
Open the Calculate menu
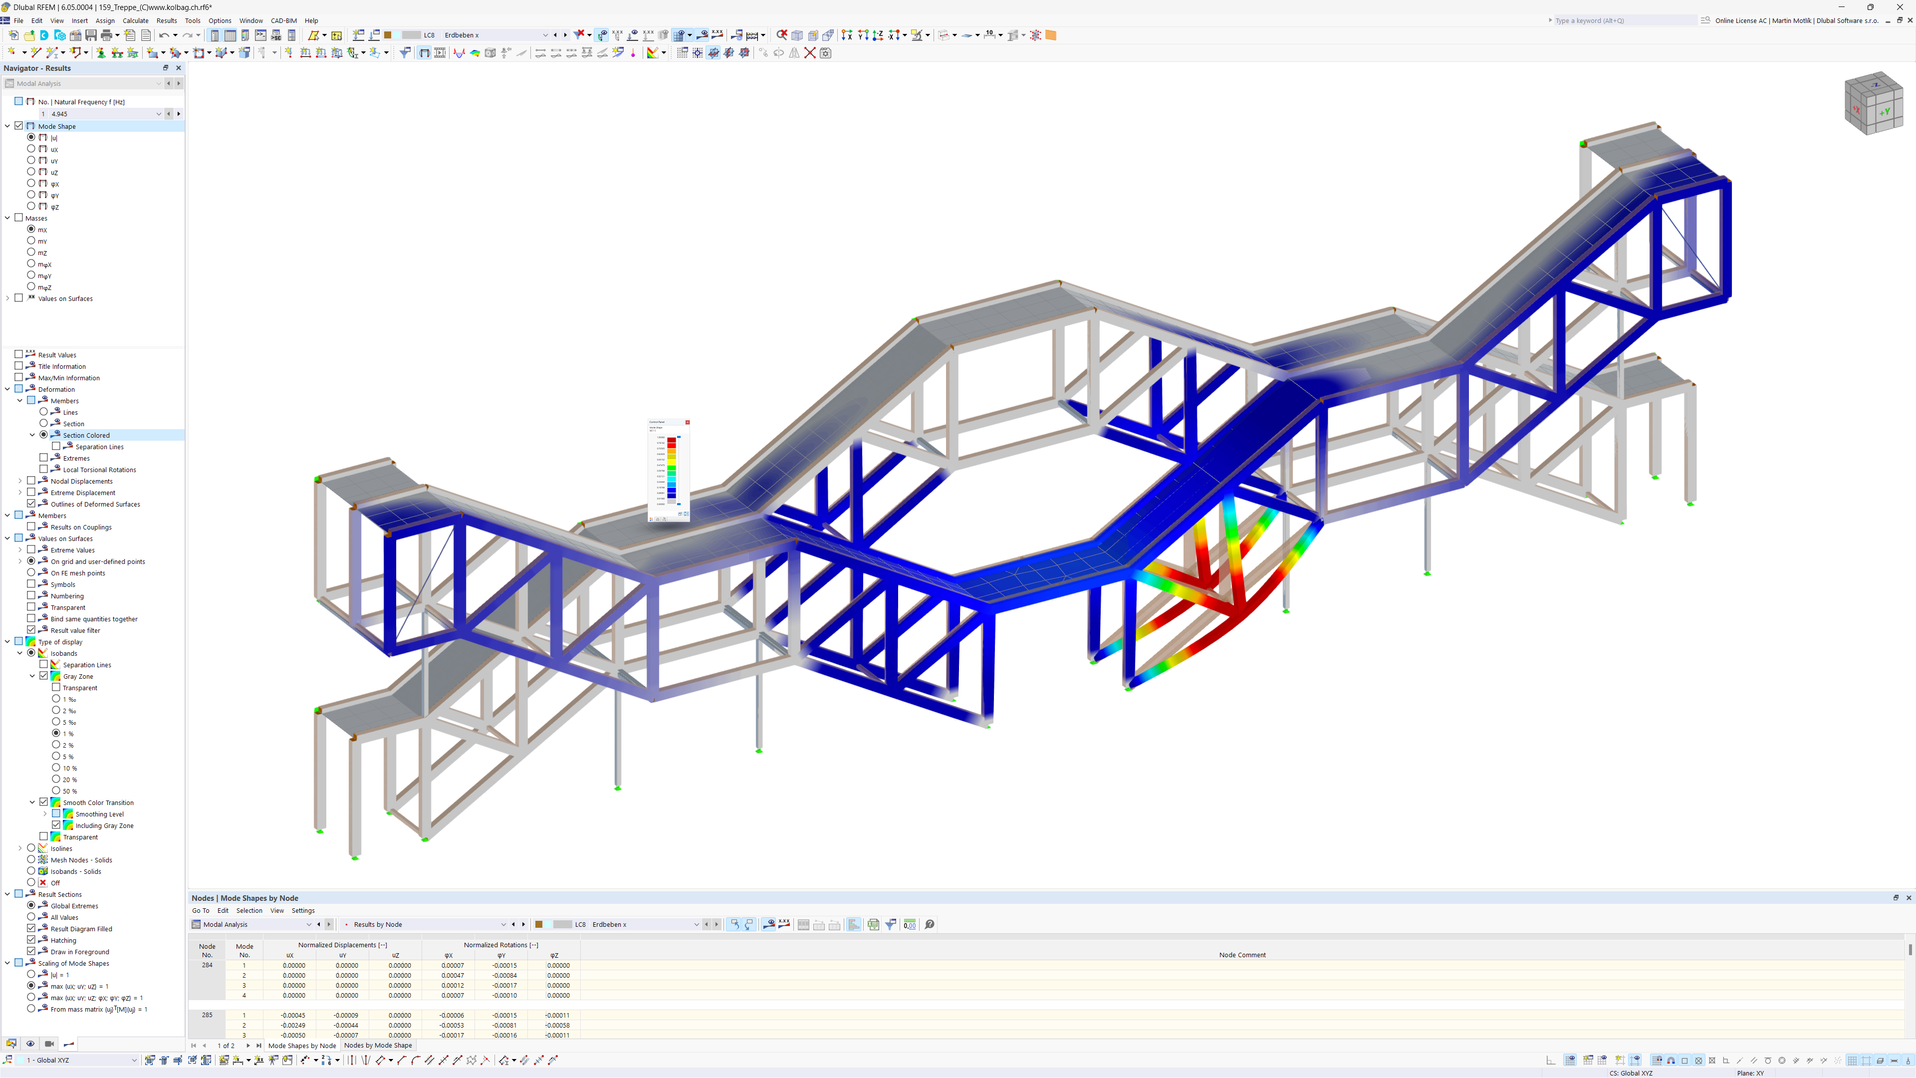coord(135,21)
